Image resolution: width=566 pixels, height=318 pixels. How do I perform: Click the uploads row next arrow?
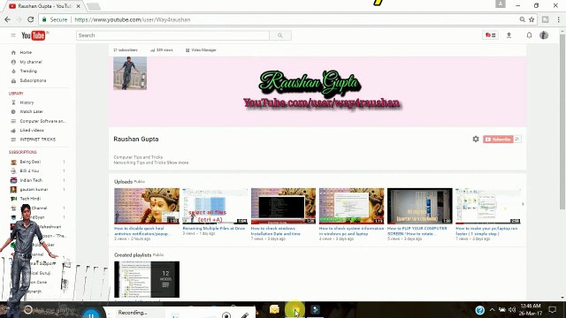pos(523,204)
